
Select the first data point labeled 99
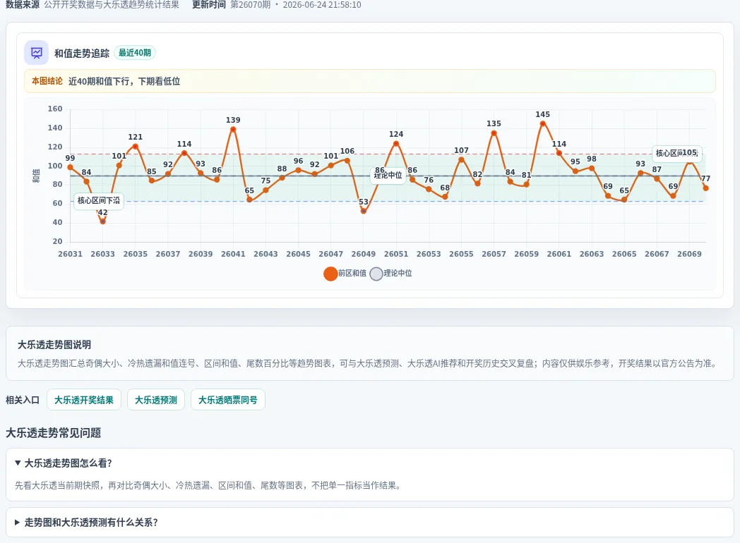coord(71,167)
